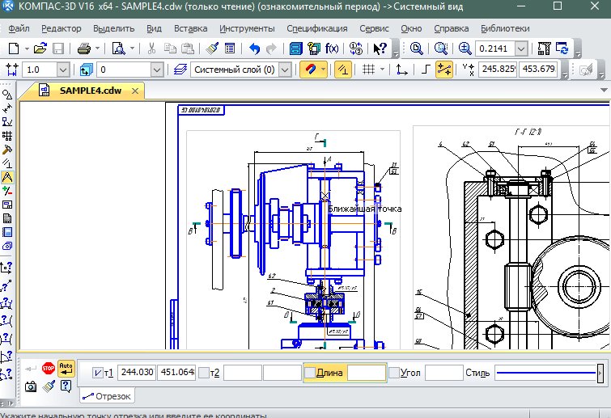Click the context help arrow-question icon

[380, 49]
